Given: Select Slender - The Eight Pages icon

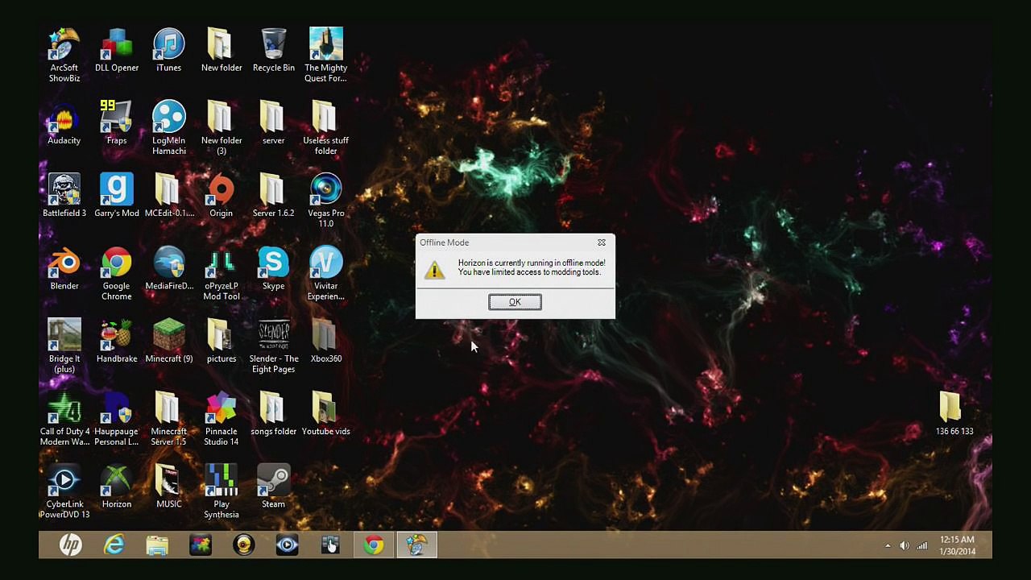Looking at the screenshot, I should tap(274, 345).
